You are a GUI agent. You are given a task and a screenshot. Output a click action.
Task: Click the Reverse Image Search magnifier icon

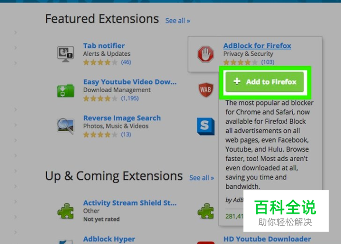coord(66,126)
